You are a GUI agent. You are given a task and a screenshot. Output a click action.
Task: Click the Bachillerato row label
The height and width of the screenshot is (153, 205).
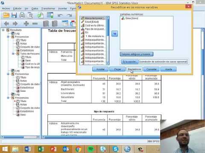(x=67, y=89)
